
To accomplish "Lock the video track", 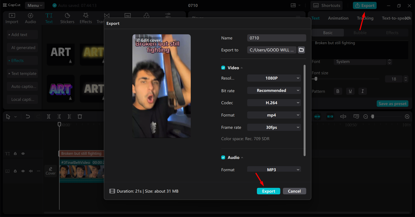I will 15,171.
